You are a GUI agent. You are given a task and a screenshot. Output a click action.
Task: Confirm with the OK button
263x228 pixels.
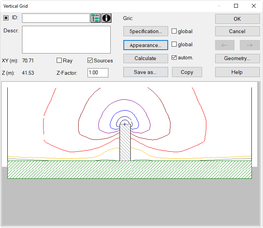point(237,19)
